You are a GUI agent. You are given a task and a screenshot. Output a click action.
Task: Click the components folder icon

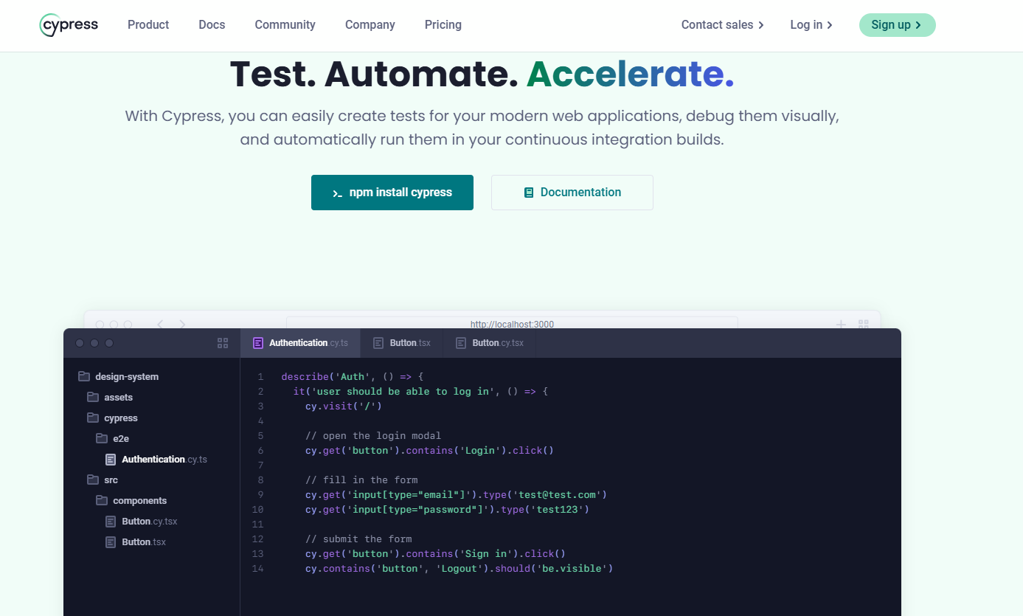(x=101, y=500)
